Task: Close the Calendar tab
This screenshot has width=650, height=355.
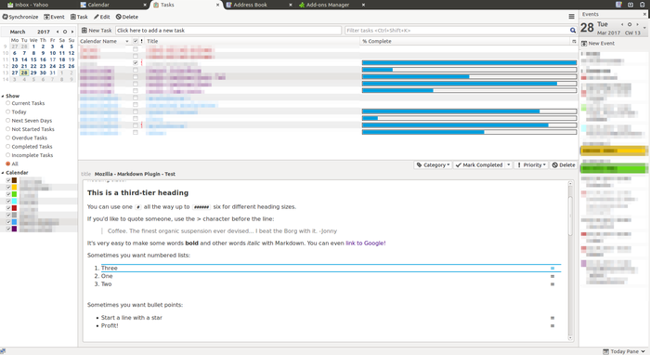Action: [145, 5]
